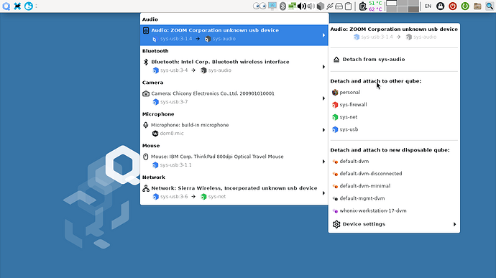The width and height of the screenshot is (496, 278).
Task: Open the network manager tray icon
Action: 292,6
